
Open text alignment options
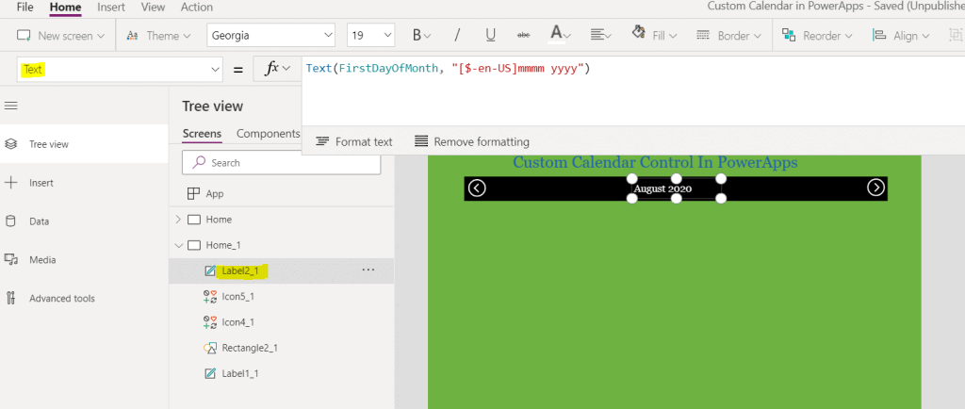point(600,36)
